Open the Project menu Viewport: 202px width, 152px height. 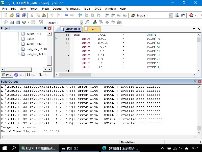(x=34, y=9)
